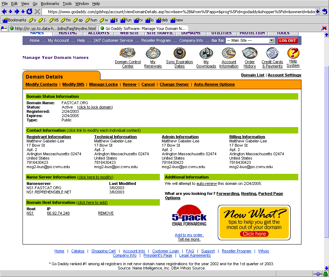Expand the back history dropdown arrow
This screenshot has width=329, height=277.
click(10, 11)
